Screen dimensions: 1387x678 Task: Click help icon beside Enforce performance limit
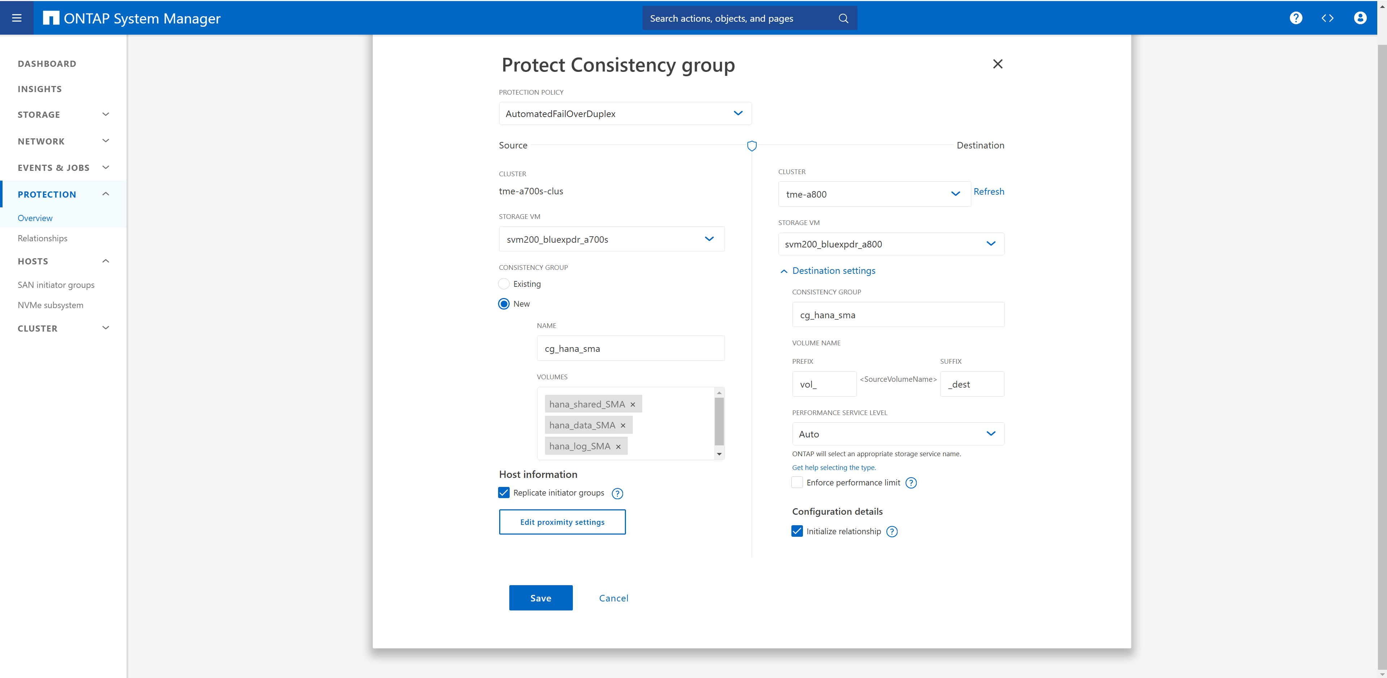point(911,483)
